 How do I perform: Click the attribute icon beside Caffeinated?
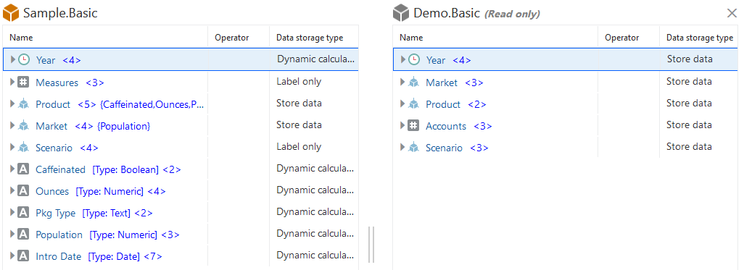coord(23,169)
